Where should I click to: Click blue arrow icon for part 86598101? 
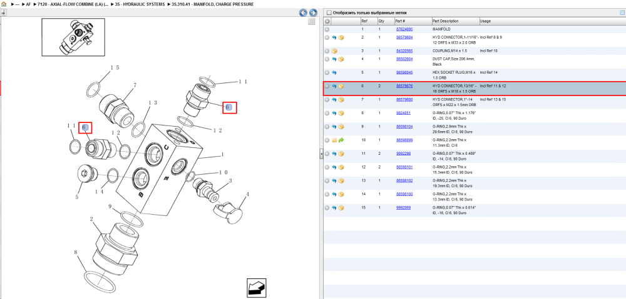[x=334, y=167]
